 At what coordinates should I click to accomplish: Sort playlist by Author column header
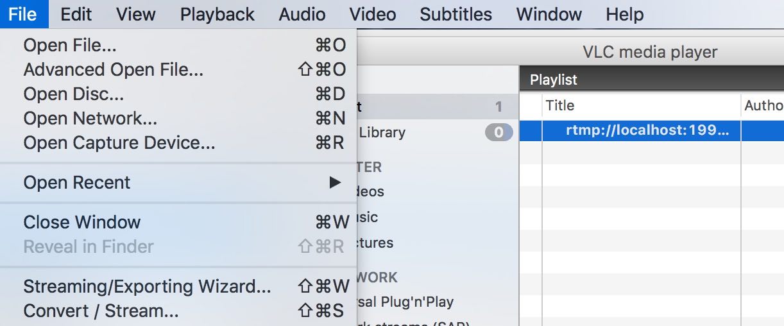(763, 105)
